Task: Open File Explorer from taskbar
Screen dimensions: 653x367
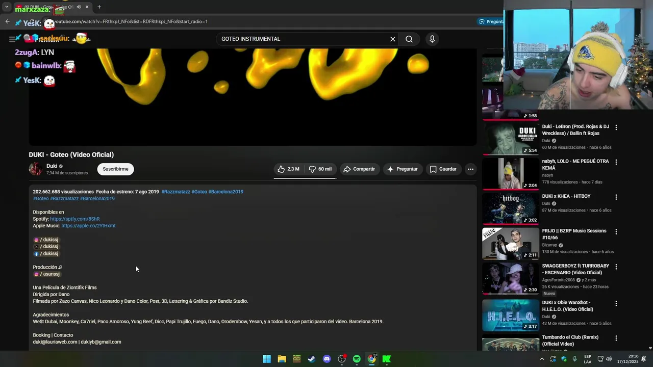Action: pyautogui.click(x=282, y=359)
